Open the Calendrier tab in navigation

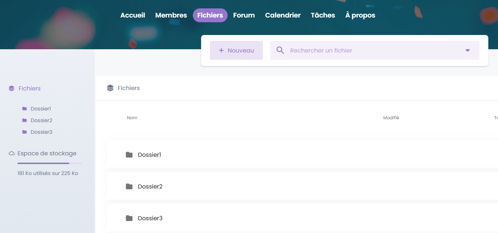282,15
